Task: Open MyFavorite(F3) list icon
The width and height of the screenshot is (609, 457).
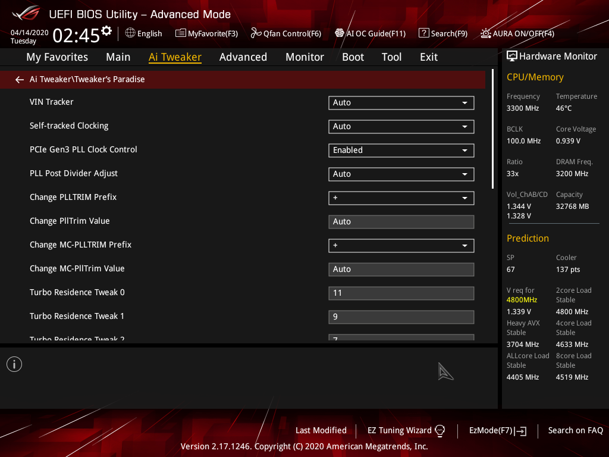Action: click(x=180, y=33)
